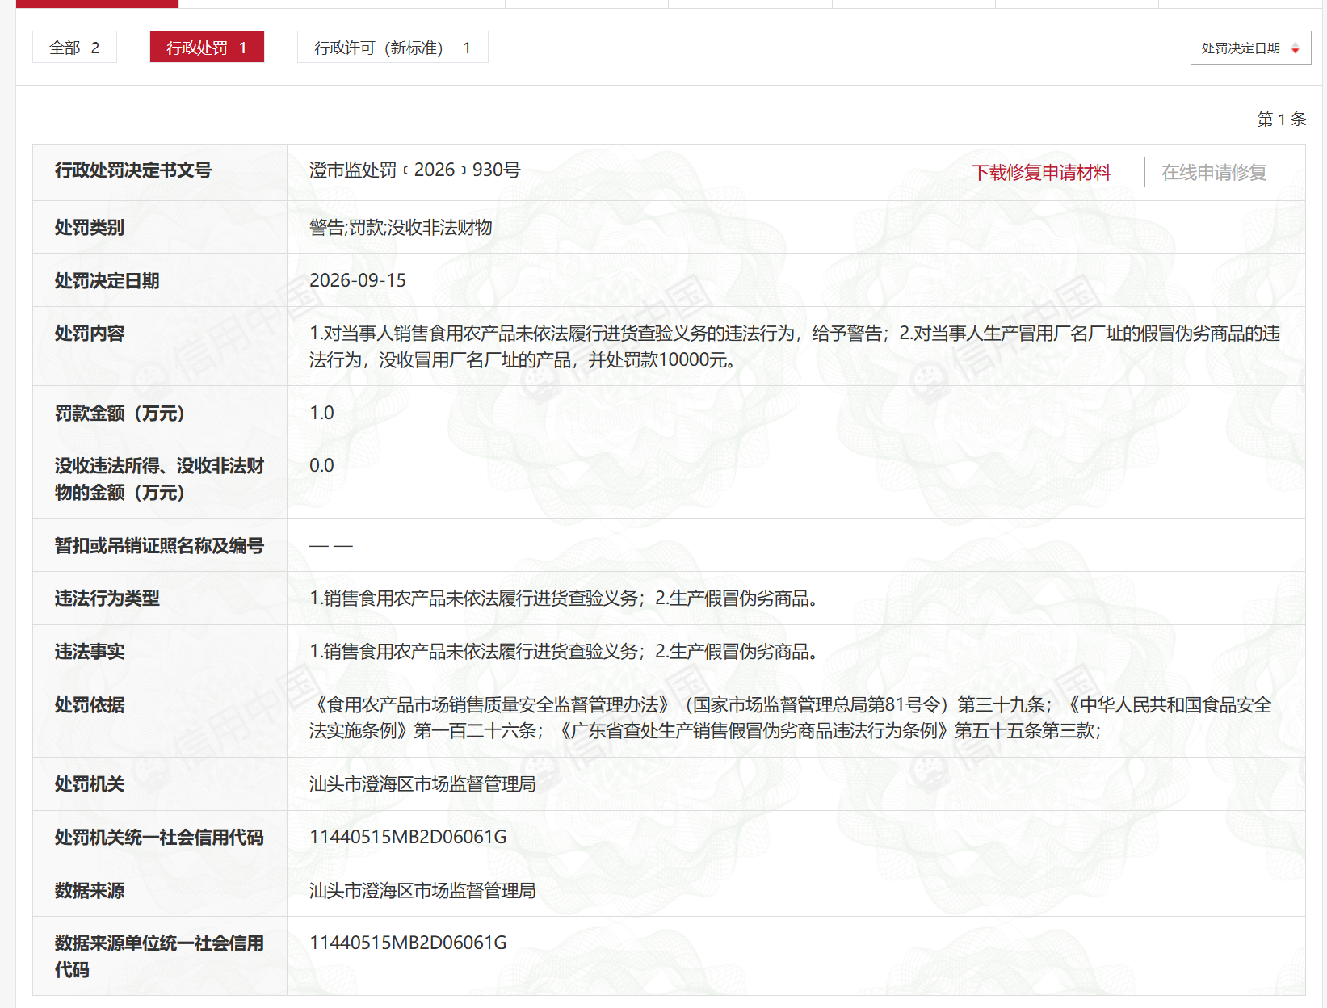Click the 罚款金额 value 1.0
Image resolution: width=1327 pixels, height=1008 pixels.
coord(321,413)
